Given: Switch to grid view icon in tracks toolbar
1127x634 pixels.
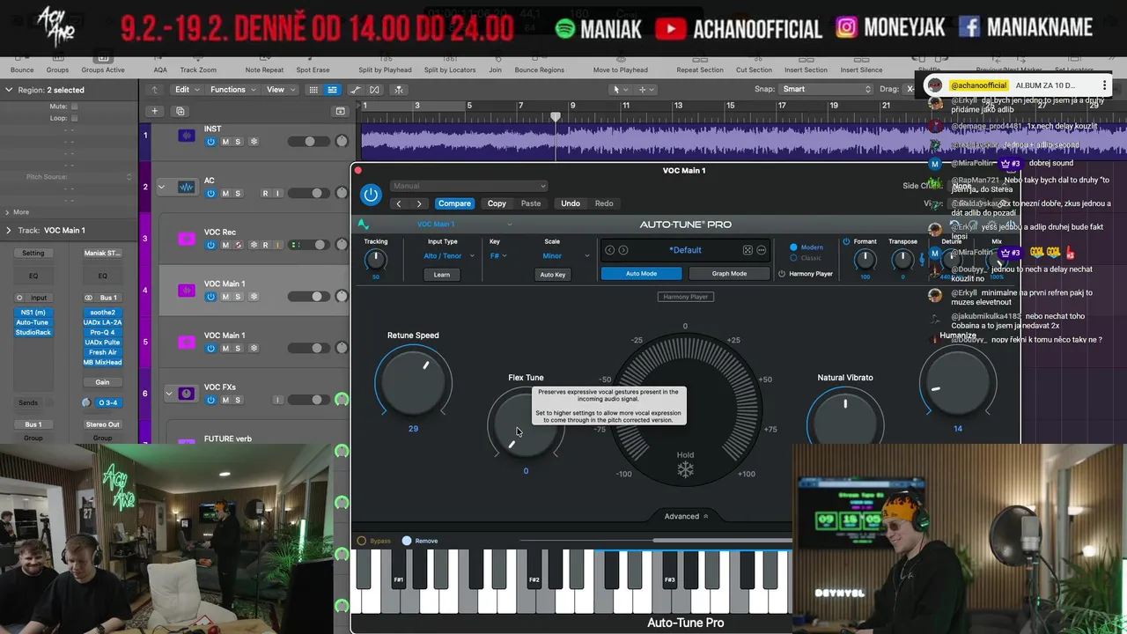Looking at the screenshot, I should pyautogui.click(x=313, y=90).
